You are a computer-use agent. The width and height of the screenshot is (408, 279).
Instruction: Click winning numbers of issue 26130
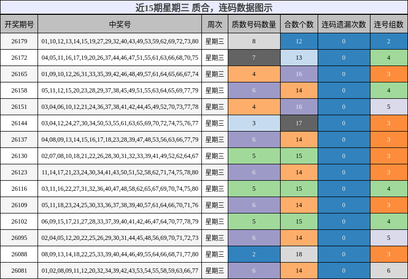pyautogui.click(x=119, y=156)
